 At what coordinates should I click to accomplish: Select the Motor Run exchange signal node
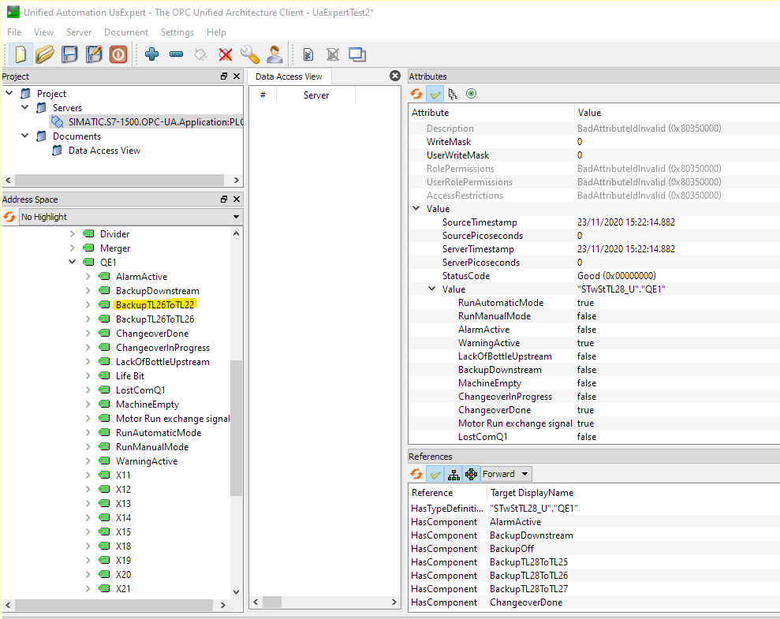pos(173,418)
